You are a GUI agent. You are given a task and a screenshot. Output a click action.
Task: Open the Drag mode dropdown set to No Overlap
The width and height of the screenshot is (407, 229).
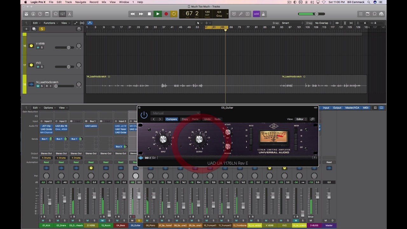pyautogui.click(x=323, y=23)
